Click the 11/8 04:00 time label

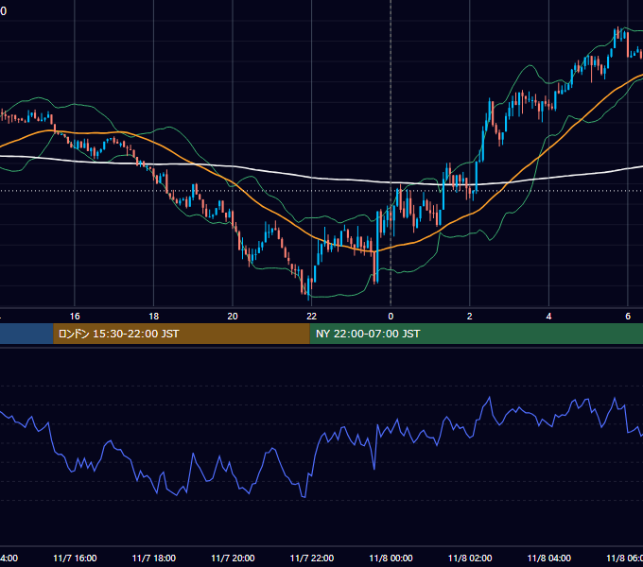tap(548, 558)
